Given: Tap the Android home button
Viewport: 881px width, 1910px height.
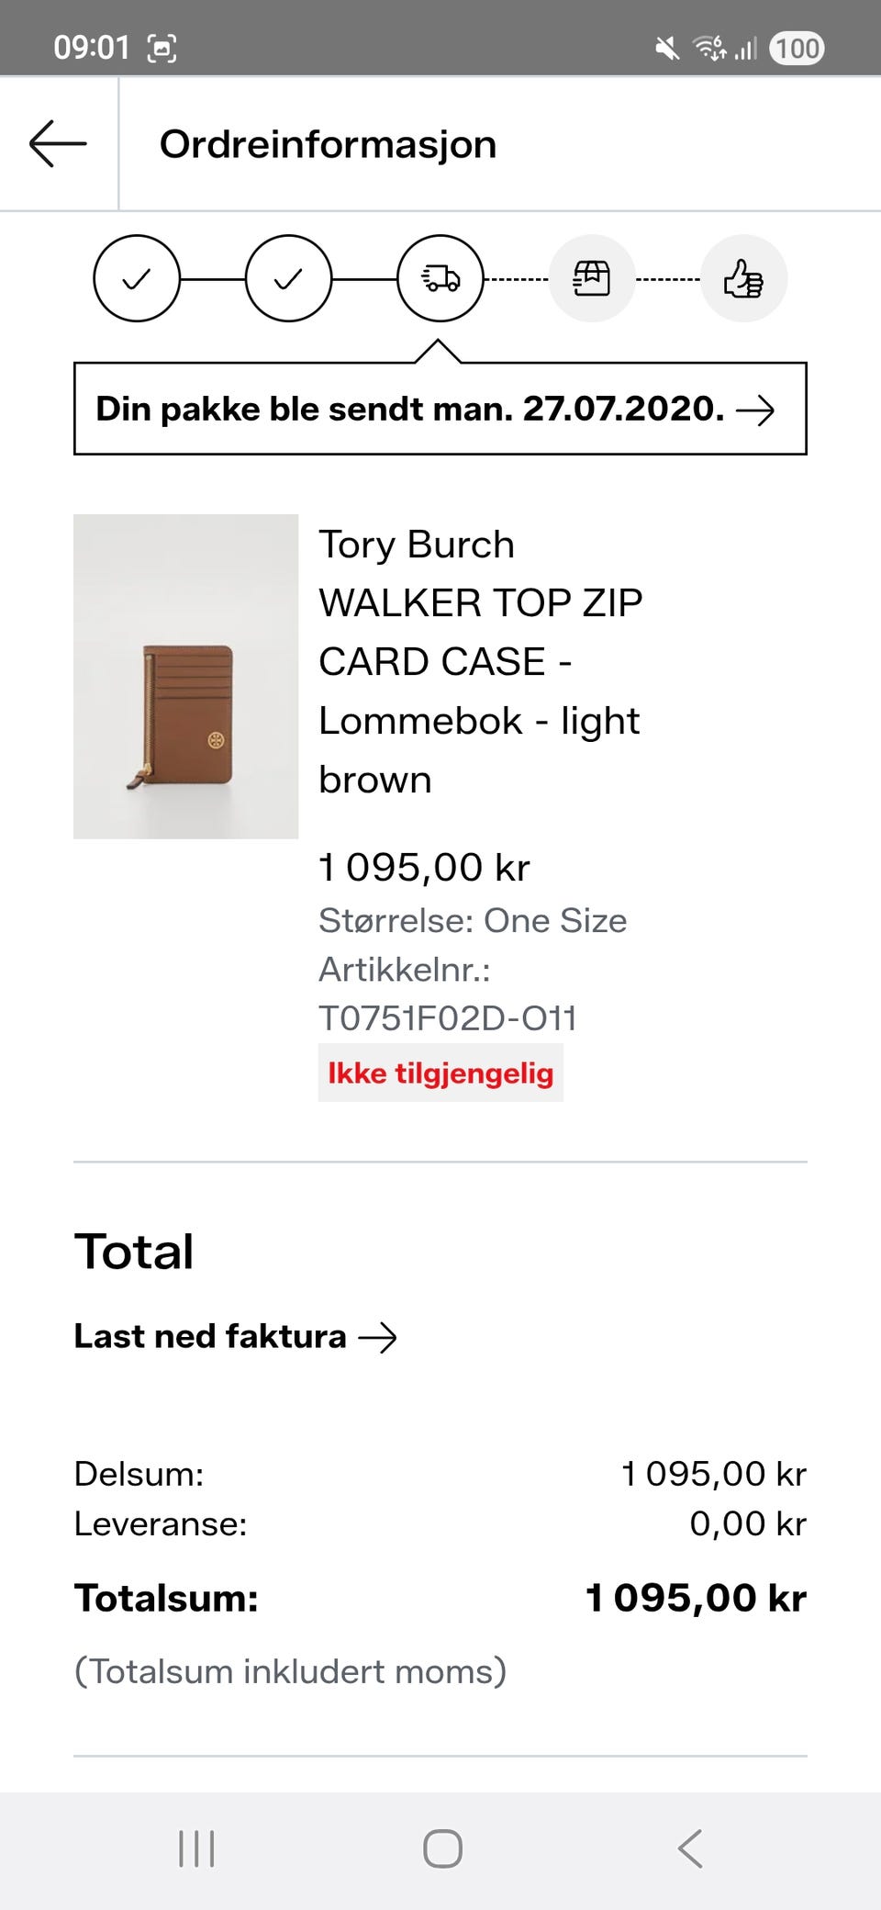Looking at the screenshot, I should [x=442, y=1848].
